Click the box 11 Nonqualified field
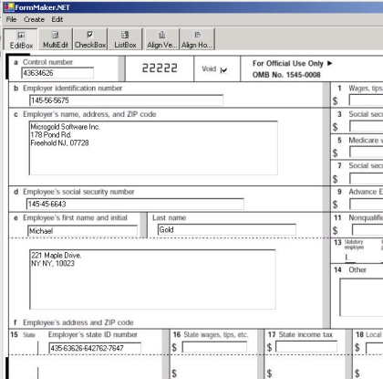The height and width of the screenshot is (379, 383). coord(367,230)
